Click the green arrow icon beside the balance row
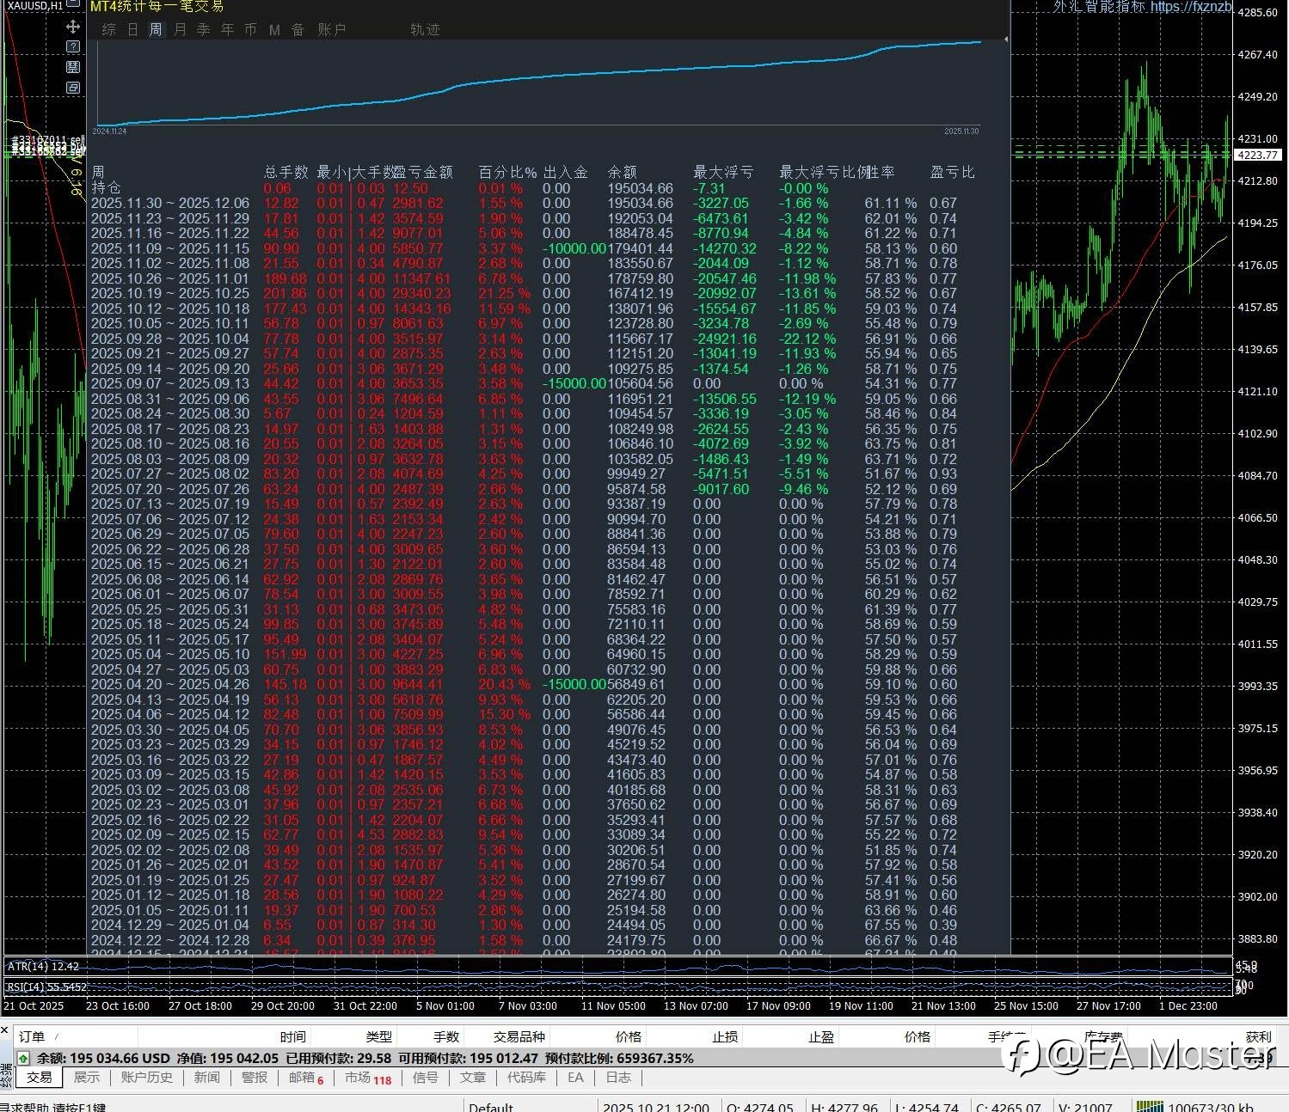The width and height of the screenshot is (1289, 1112). click(23, 1059)
